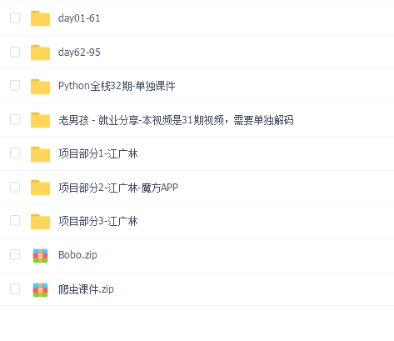This screenshot has height=341, width=394.
Task: Tick the checkbox for day01-61
Action: point(15,18)
